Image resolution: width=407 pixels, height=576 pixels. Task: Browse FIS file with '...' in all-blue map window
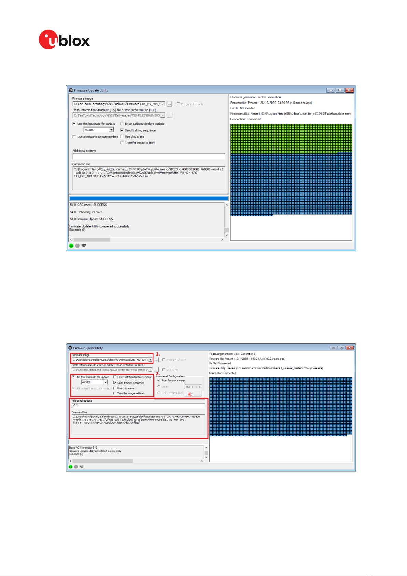tap(156, 370)
